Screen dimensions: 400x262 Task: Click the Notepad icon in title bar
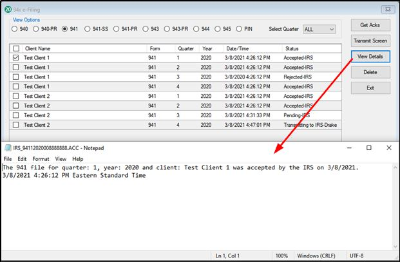point(7,147)
